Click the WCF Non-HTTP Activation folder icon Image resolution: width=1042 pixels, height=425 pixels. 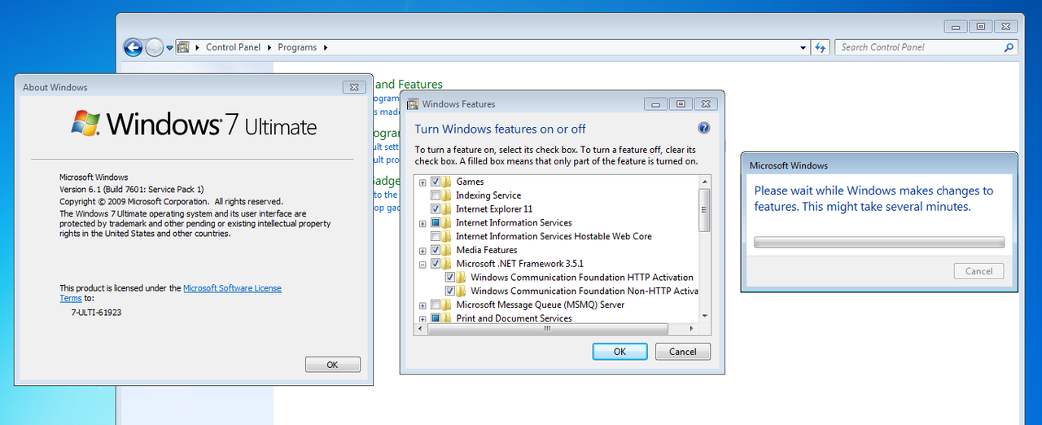(x=462, y=291)
